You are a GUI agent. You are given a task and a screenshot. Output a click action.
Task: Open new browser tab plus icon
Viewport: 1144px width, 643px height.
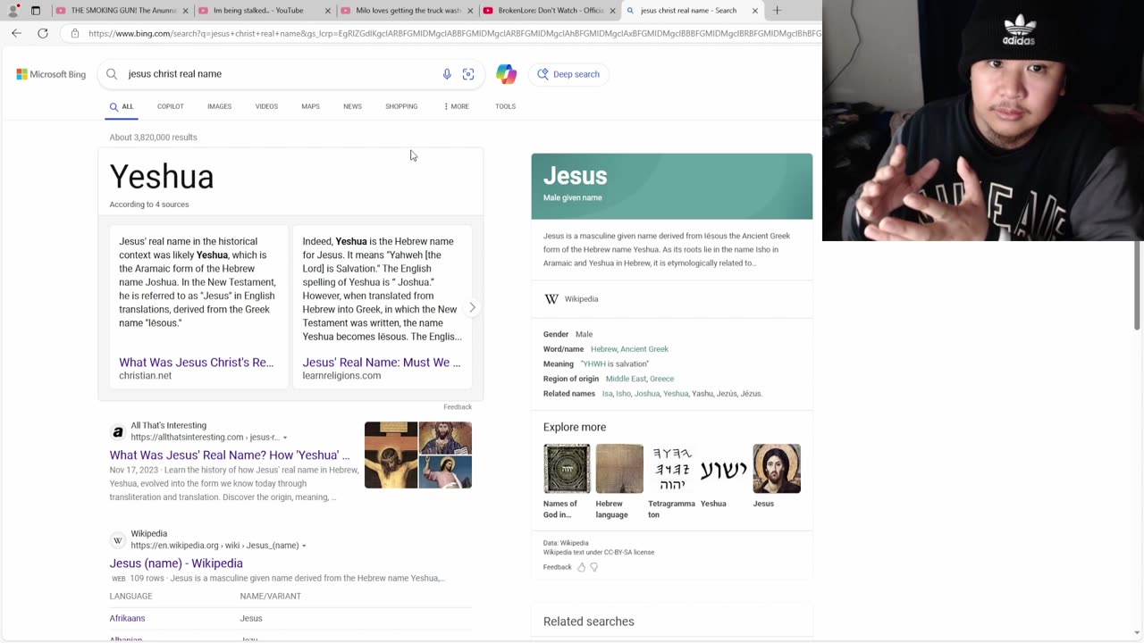(777, 11)
